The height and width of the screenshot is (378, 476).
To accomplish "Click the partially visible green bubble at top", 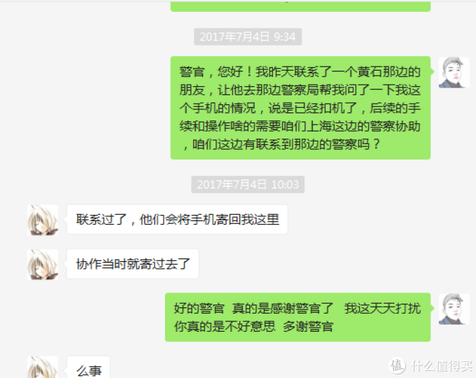I will [x=300, y=6].
